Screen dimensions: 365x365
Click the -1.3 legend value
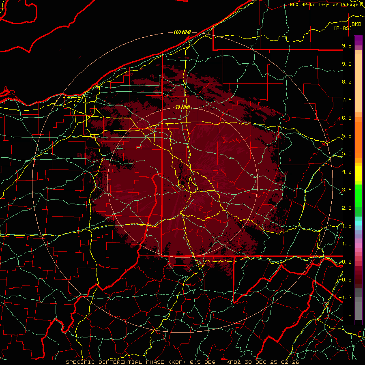tap(346, 298)
